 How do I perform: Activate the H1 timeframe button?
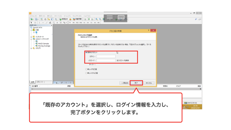[84, 23]
